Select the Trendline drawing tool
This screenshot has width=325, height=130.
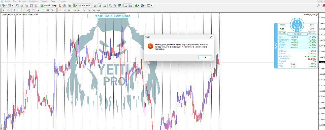tap(24, 10)
